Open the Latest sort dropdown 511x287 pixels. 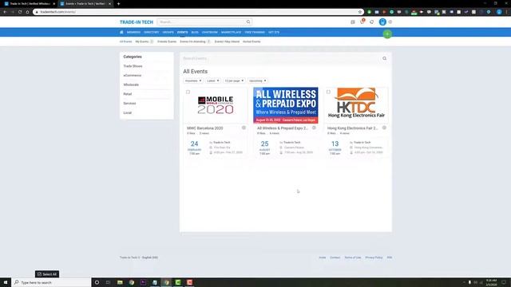(213, 81)
